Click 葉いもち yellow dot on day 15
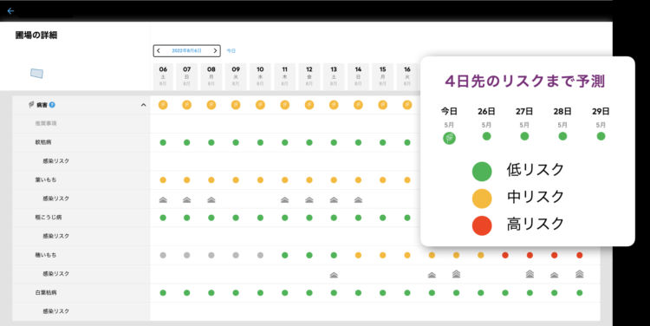The width and height of the screenshot is (650, 326). 382,180
